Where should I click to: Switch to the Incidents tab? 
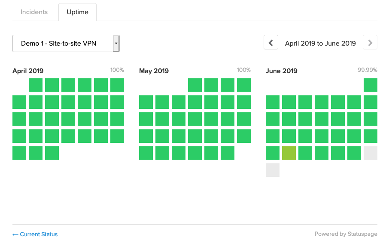coord(34,12)
